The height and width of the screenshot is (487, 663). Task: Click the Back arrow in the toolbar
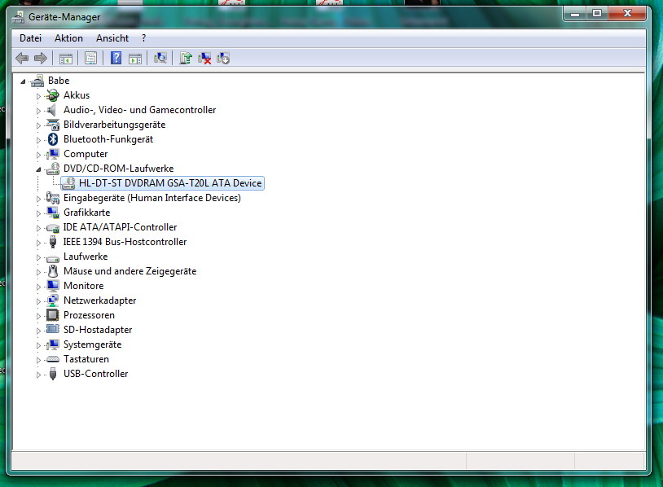click(22, 58)
